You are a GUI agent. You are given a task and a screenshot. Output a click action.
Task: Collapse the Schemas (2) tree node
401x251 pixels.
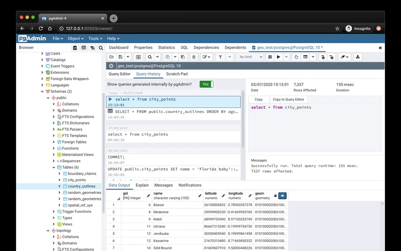coord(43,91)
